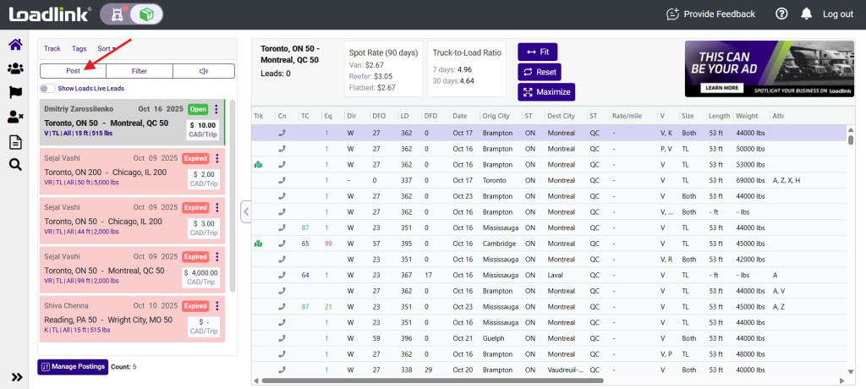Click the speaker sound alert button
This screenshot has height=389, width=866.
pos(203,71)
